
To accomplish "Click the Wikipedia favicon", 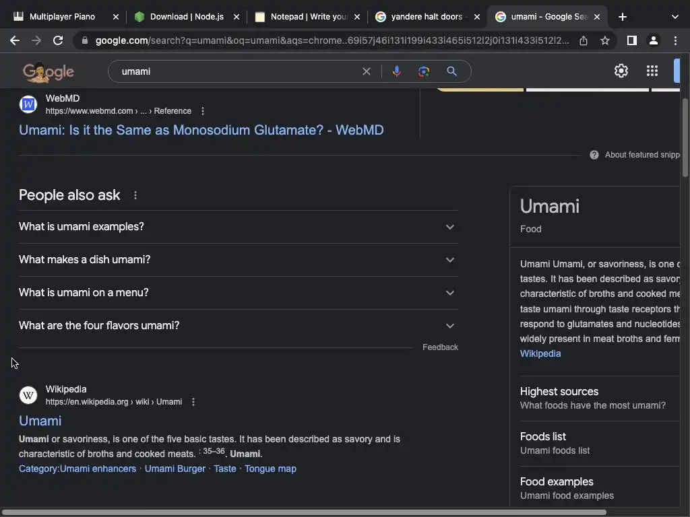I will click(28, 395).
